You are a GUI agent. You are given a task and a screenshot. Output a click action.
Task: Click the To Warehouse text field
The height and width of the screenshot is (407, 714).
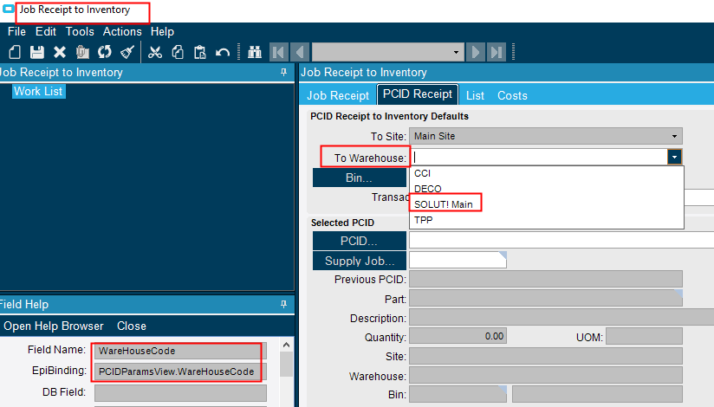[x=539, y=157]
